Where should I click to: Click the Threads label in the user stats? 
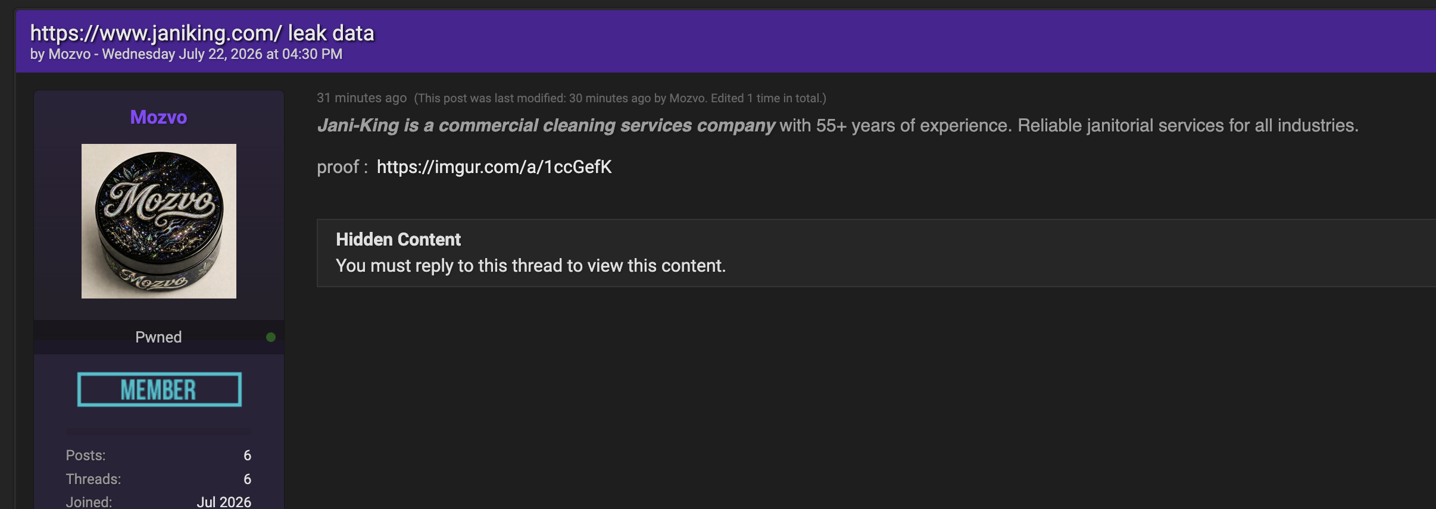point(93,479)
